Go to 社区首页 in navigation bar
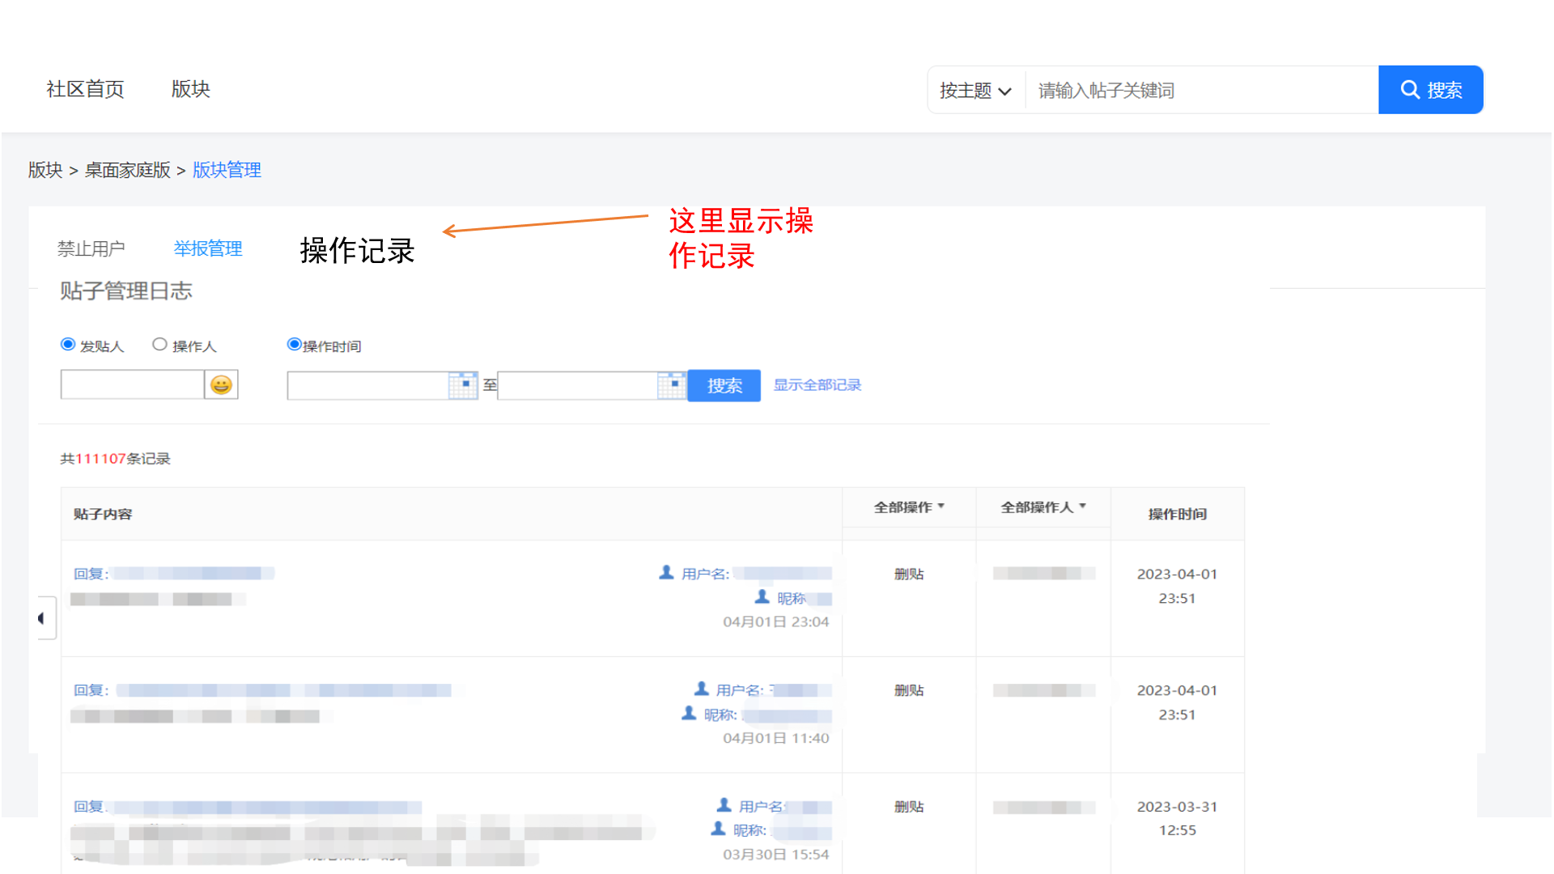This screenshot has width=1554, height=874. (x=86, y=89)
